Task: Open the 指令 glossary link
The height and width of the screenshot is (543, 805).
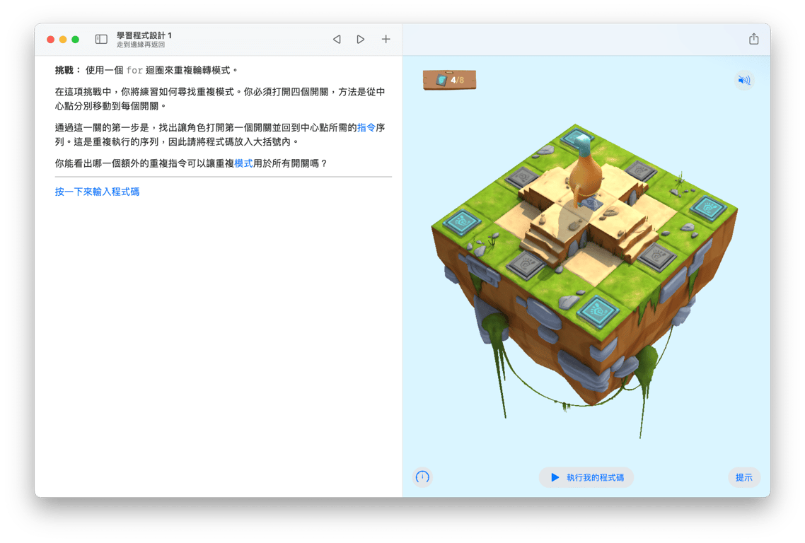Action: 366,127
